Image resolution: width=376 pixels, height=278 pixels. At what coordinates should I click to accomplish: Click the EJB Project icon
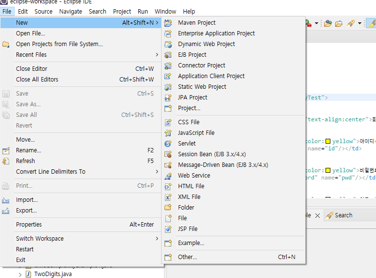pyautogui.click(x=168, y=55)
